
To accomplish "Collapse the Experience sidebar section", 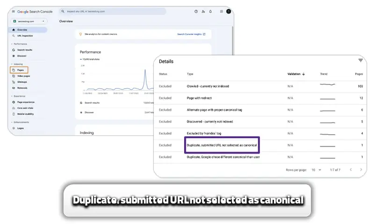I will tap(18, 96).
